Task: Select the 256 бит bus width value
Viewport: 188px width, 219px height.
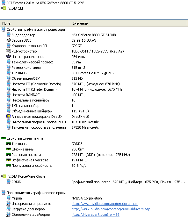Action: pos(77,149)
